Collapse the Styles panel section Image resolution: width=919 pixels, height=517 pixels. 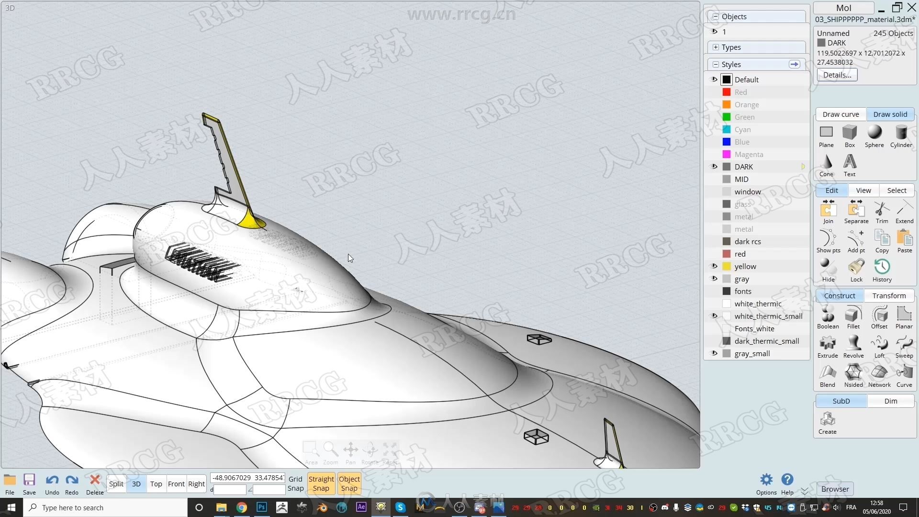tap(717, 64)
